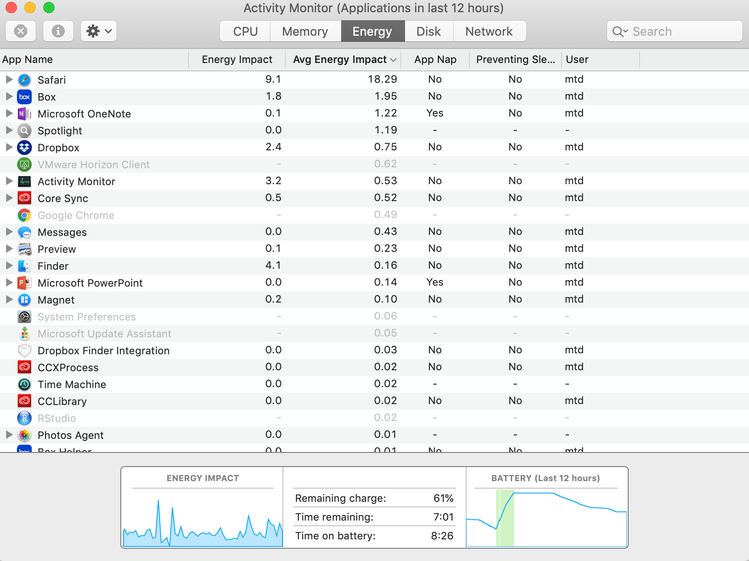Viewport: 749px width, 561px height.
Task: Click the Magnet app icon
Action: (x=24, y=300)
